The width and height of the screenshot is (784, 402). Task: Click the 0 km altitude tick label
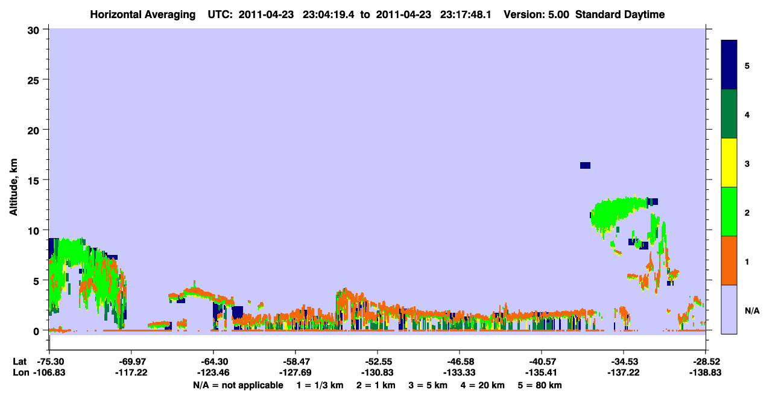click(37, 330)
